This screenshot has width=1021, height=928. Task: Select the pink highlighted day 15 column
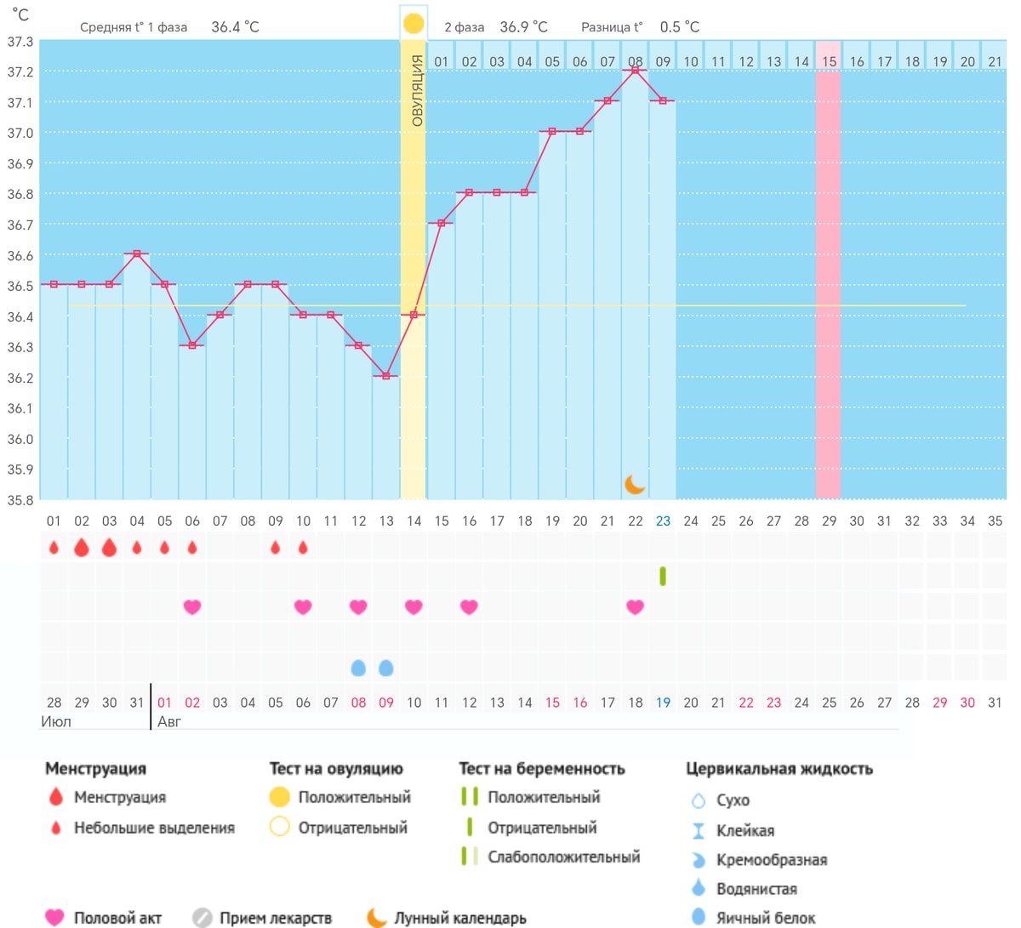click(x=829, y=269)
